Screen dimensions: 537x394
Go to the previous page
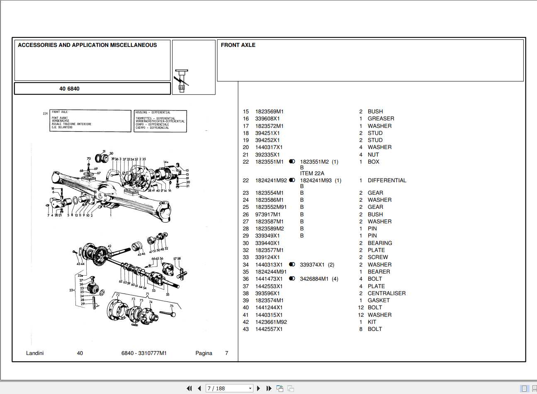coord(199,388)
